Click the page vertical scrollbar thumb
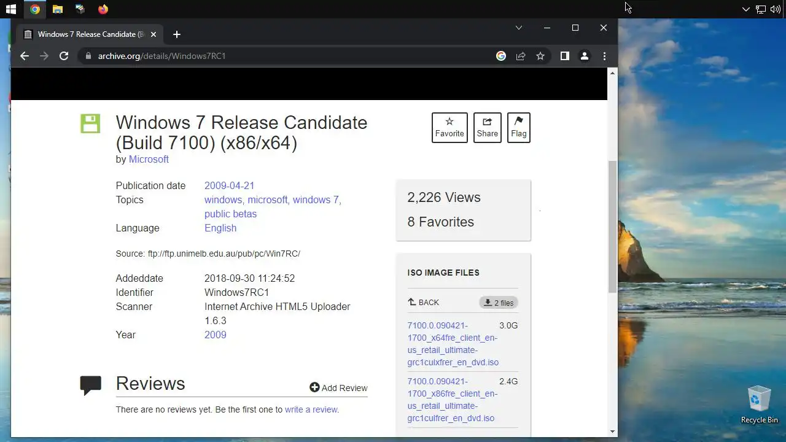This screenshot has width=786, height=442. tap(612, 227)
